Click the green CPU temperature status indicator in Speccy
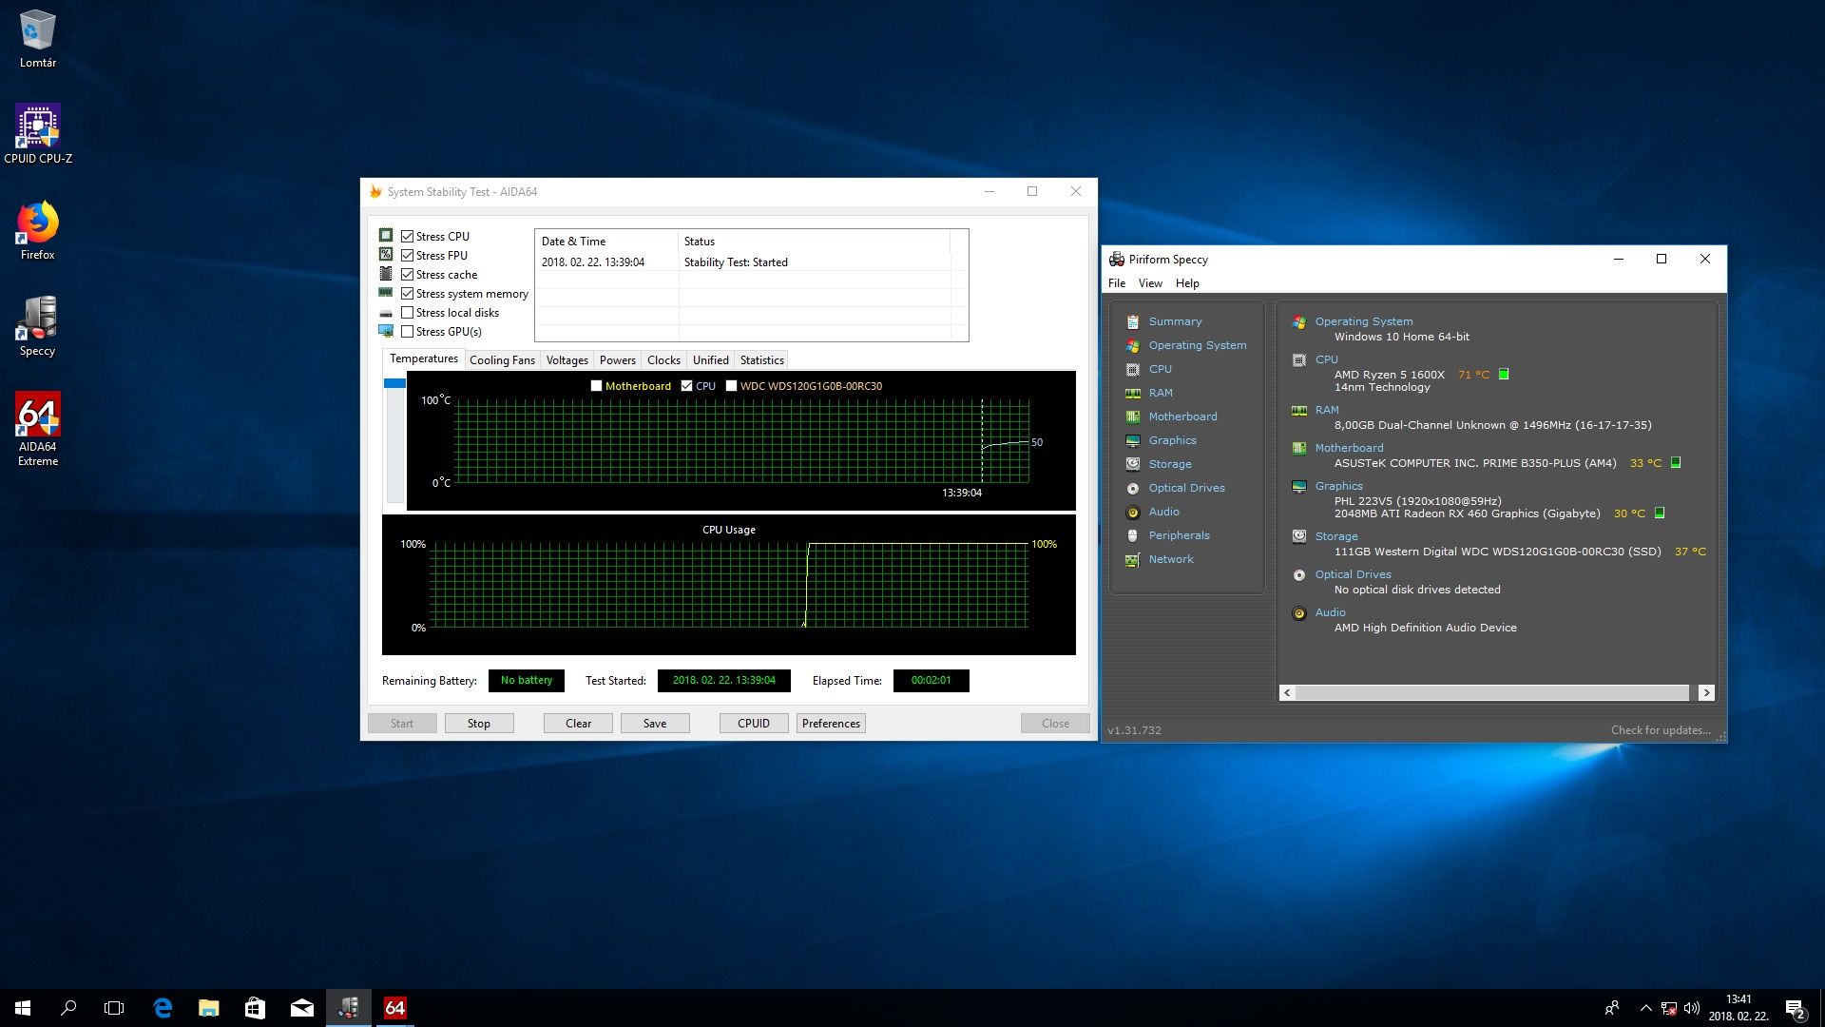Viewport: 1825px width, 1027px height. coord(1504,374)
